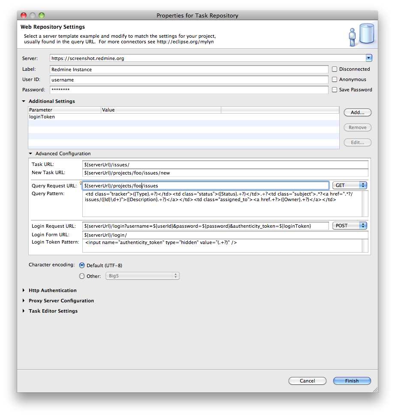
Task: Check the Anonymous option
Action: pyautogui.click(x=335, y=79)
